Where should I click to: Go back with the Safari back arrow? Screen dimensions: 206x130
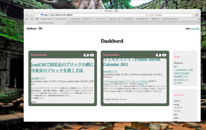tap(27, 15)
